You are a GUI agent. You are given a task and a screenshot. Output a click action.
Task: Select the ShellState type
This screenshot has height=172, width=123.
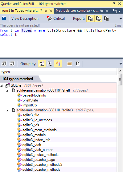click(30, 100)
